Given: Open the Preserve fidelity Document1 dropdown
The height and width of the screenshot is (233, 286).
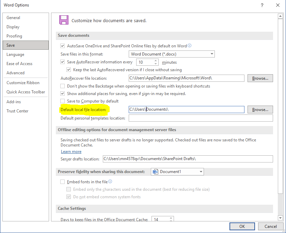Looking at the screenshot, I should [x=201, y=172].
